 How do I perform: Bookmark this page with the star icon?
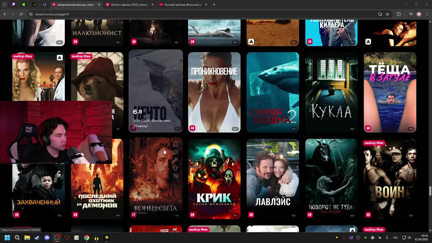(x=387, y=14)
